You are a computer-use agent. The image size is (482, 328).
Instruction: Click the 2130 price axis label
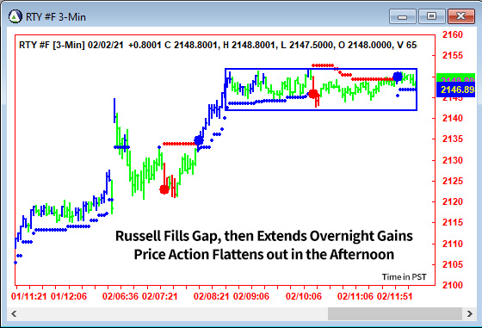pyautogui.click(x=452, y=160)
